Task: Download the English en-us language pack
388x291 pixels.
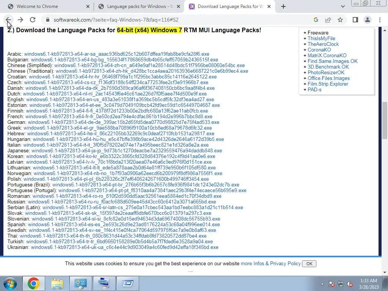Action: click(x=120, y=100)
